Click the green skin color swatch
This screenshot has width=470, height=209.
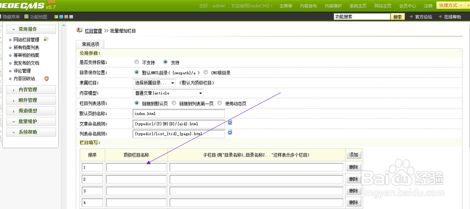pos(56,17)
